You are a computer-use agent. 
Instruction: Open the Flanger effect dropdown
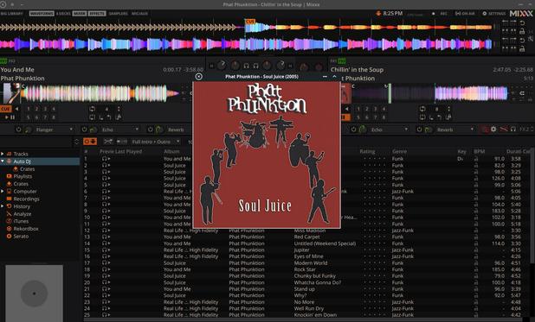pos(54,129)
